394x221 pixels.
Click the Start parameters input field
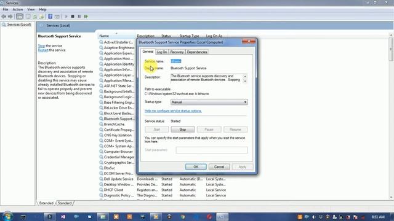212,150
